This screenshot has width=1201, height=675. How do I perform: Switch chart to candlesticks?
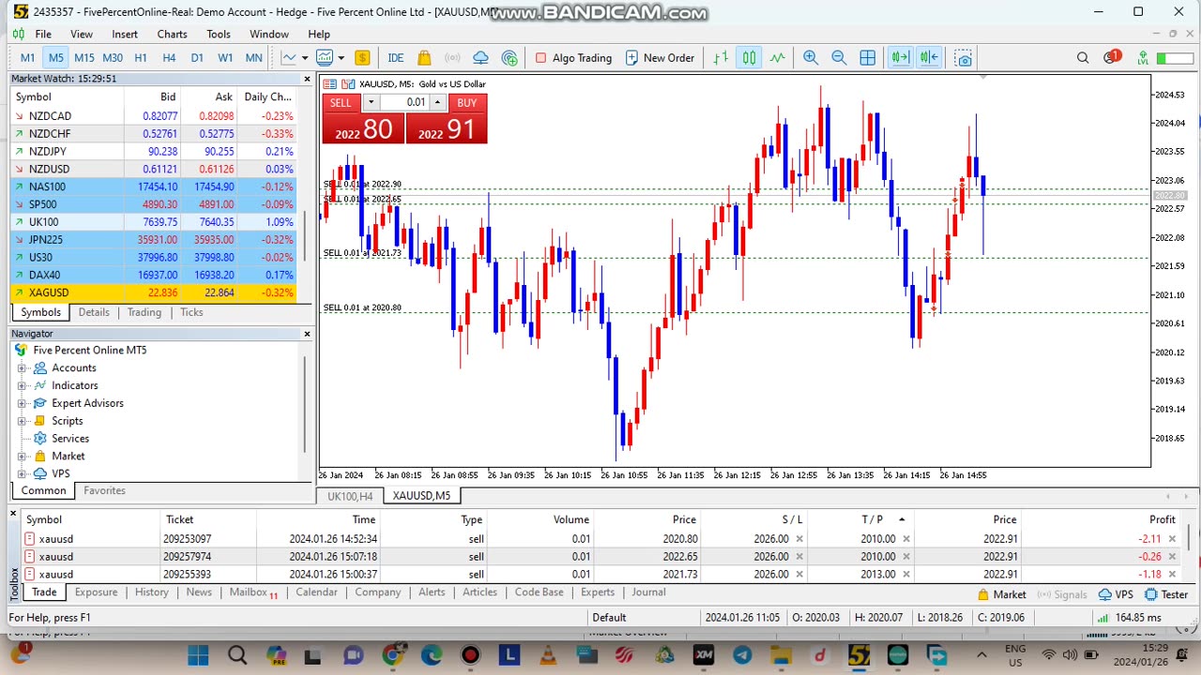749,58
